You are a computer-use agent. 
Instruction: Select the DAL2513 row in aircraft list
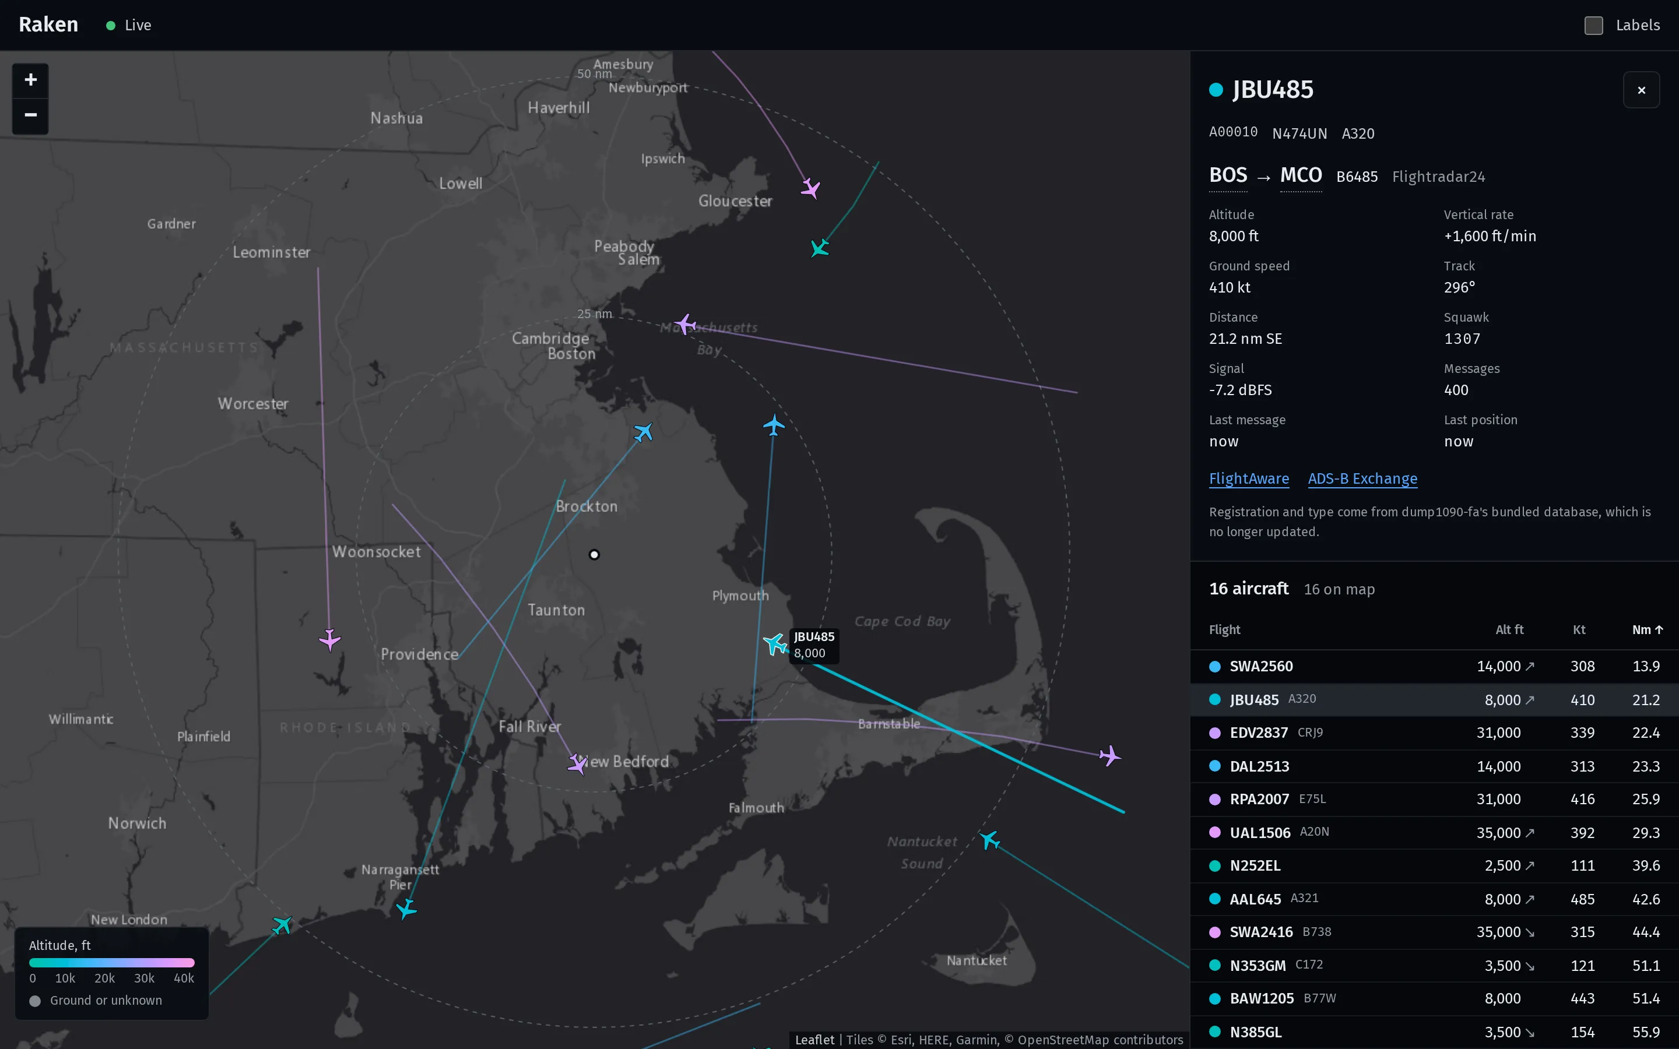coord(1434,766)
